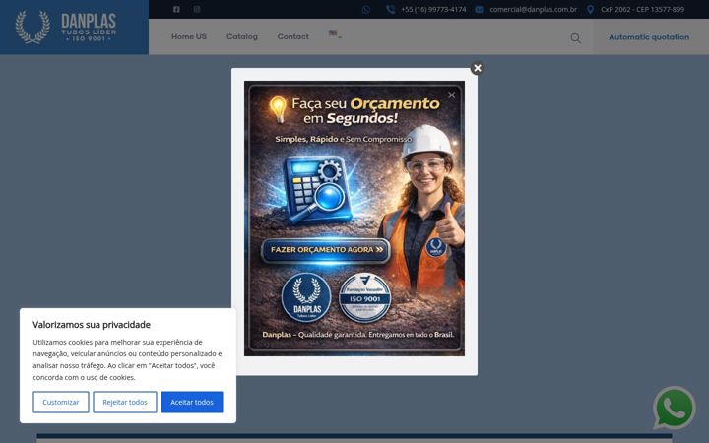Open the Catalog menu item

[242, 36]
